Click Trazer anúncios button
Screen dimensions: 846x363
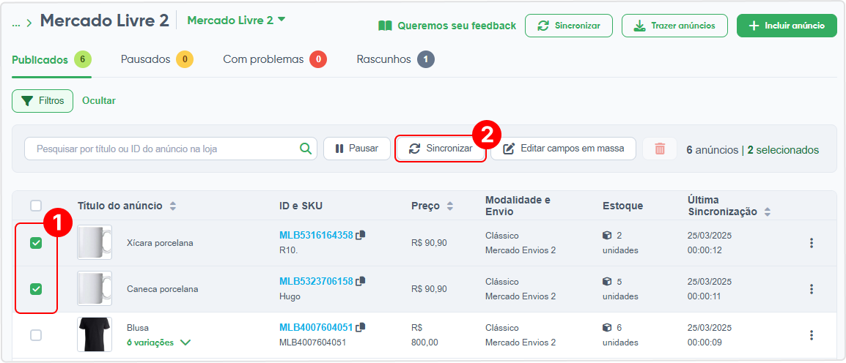click(x=674, y=26)
